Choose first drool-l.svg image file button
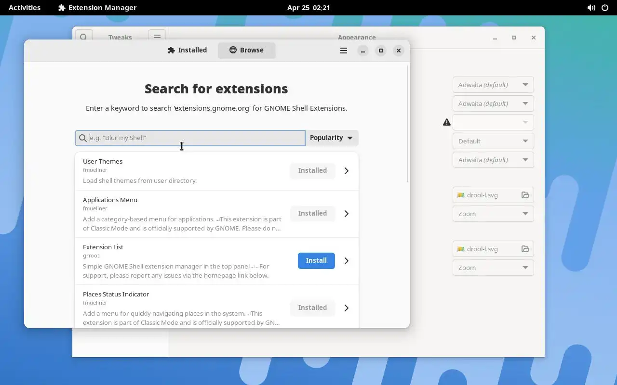Image resolution: width=617 pixels, height=385 pixels. (493, 195)
